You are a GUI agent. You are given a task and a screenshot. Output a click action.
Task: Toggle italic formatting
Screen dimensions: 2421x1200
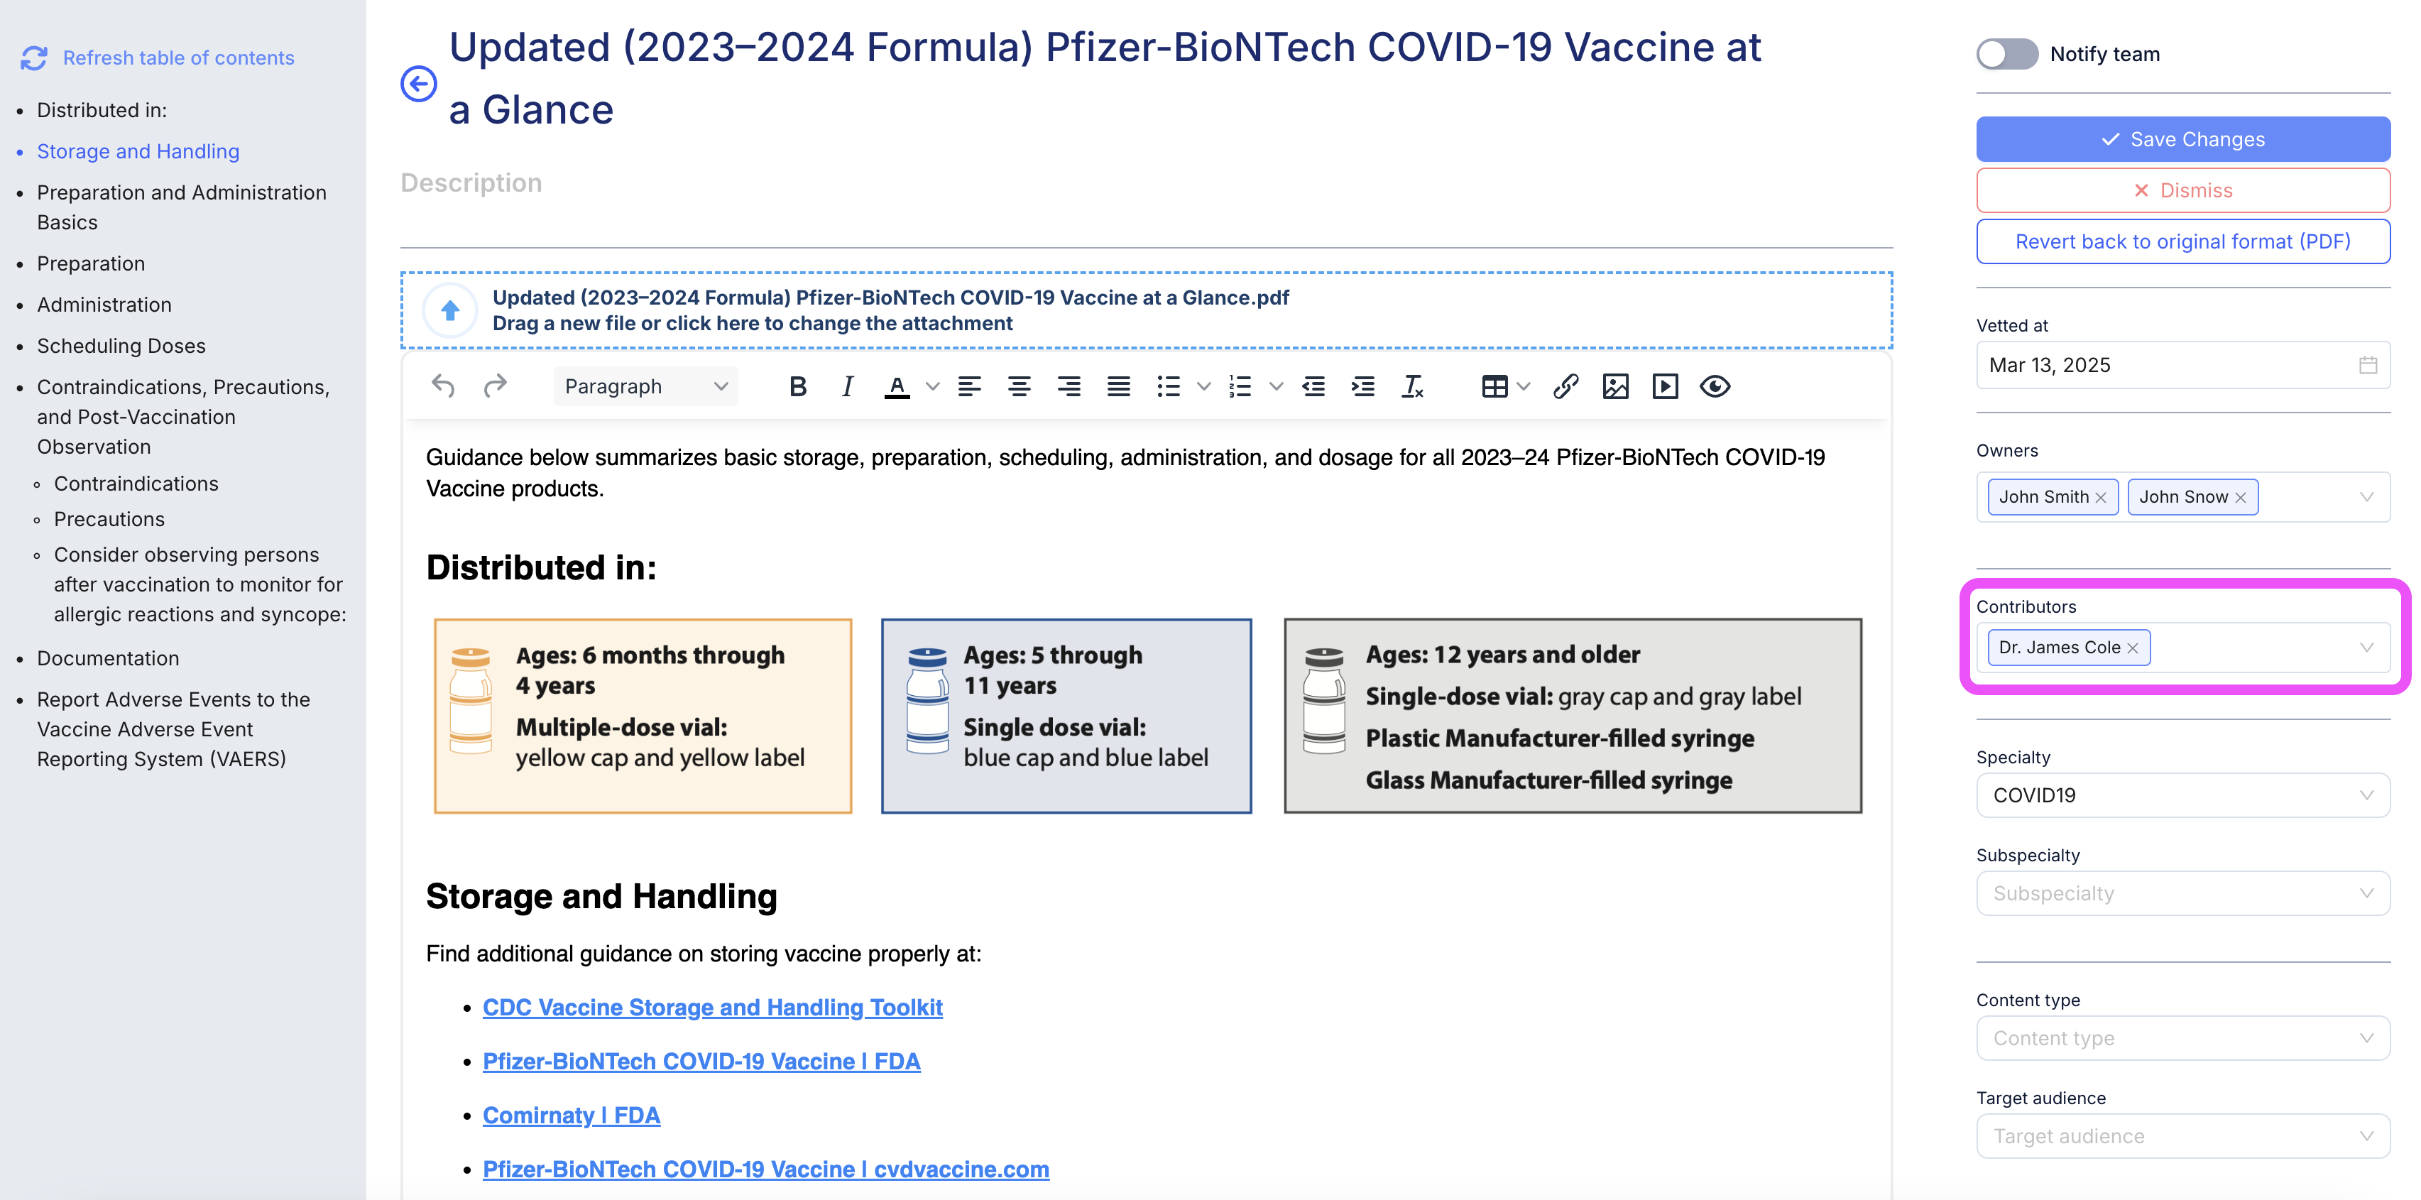point(847,386)
